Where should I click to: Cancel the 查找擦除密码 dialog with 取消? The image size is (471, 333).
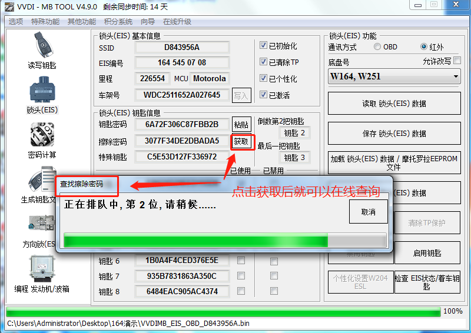(x=369, y=212)
